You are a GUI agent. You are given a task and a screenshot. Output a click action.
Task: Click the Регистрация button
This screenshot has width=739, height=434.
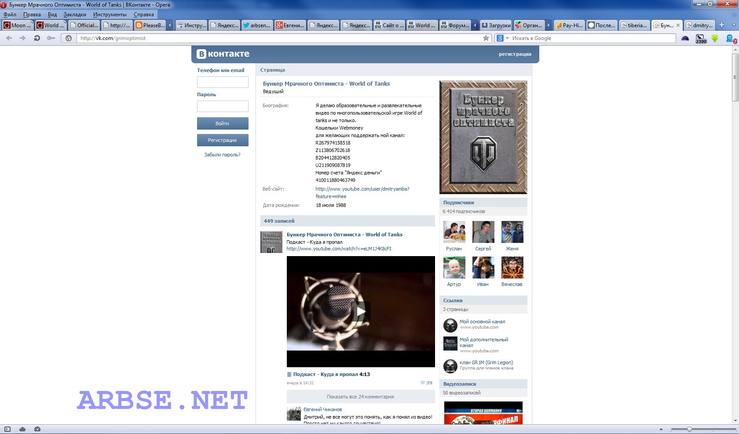pos(223,140)
